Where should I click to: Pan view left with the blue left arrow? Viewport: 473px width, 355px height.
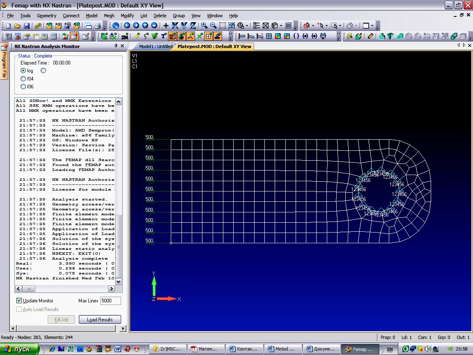pos(127,25)
